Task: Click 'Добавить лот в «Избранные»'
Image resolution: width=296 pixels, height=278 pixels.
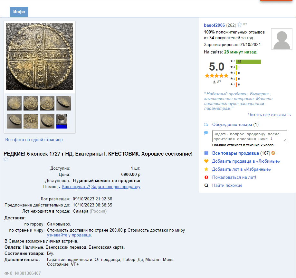Action: 242,169
